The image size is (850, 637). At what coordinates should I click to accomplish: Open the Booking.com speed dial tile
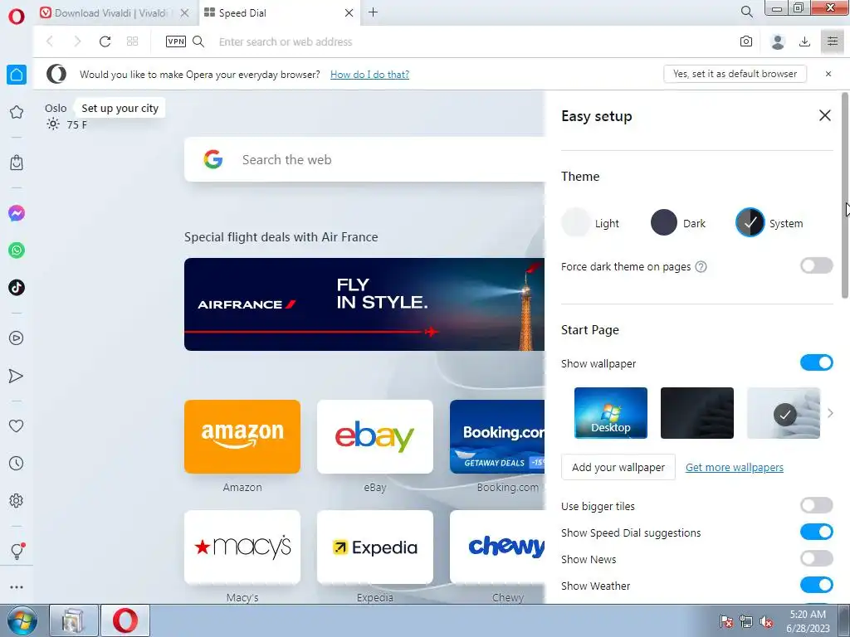[497, 436]
